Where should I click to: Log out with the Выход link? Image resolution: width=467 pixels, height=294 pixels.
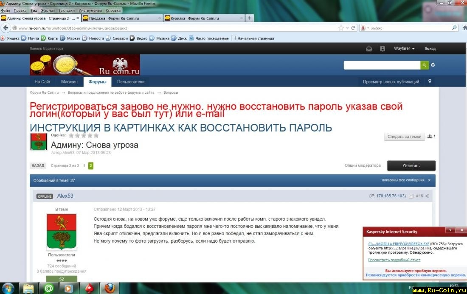click(x=430, y=48)
